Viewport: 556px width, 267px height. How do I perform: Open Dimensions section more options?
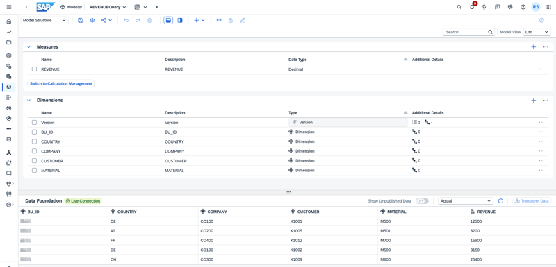546,101
